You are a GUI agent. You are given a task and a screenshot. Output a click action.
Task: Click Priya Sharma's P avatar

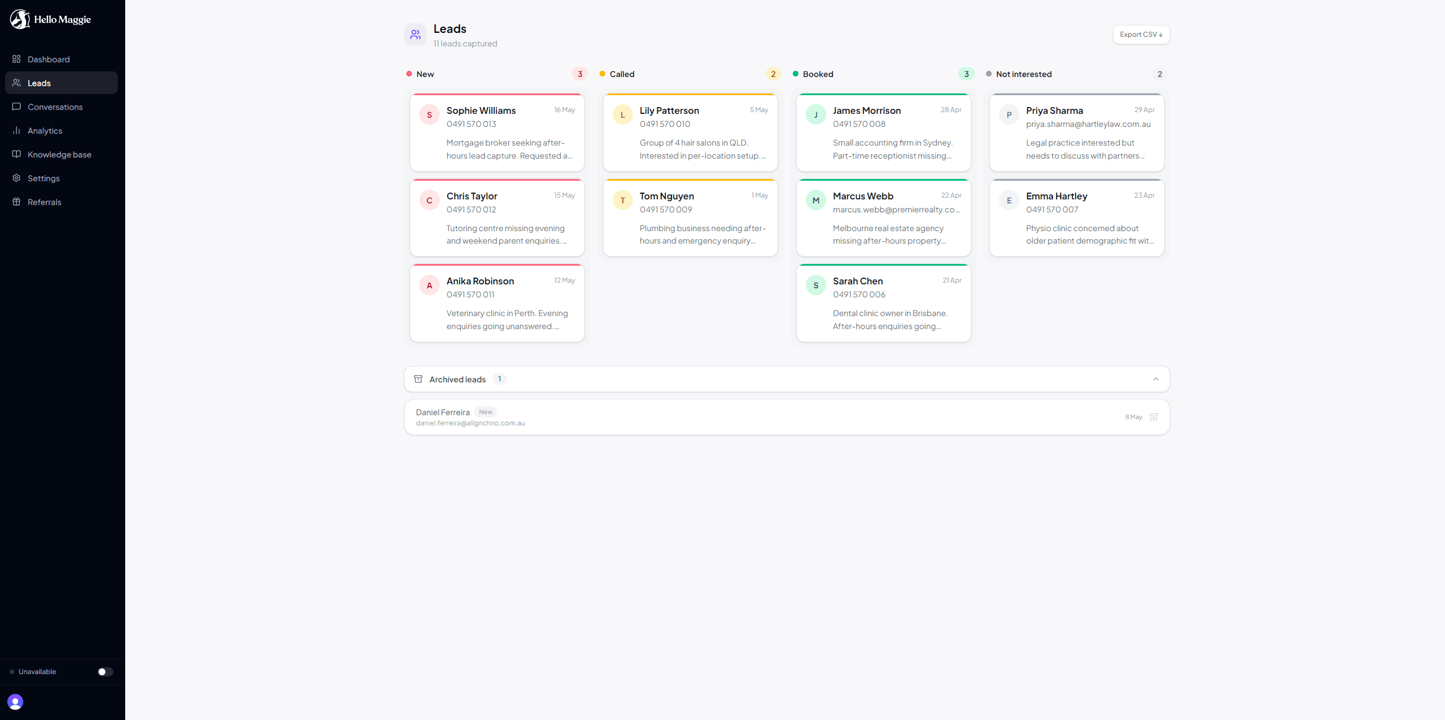point(1009,114)
